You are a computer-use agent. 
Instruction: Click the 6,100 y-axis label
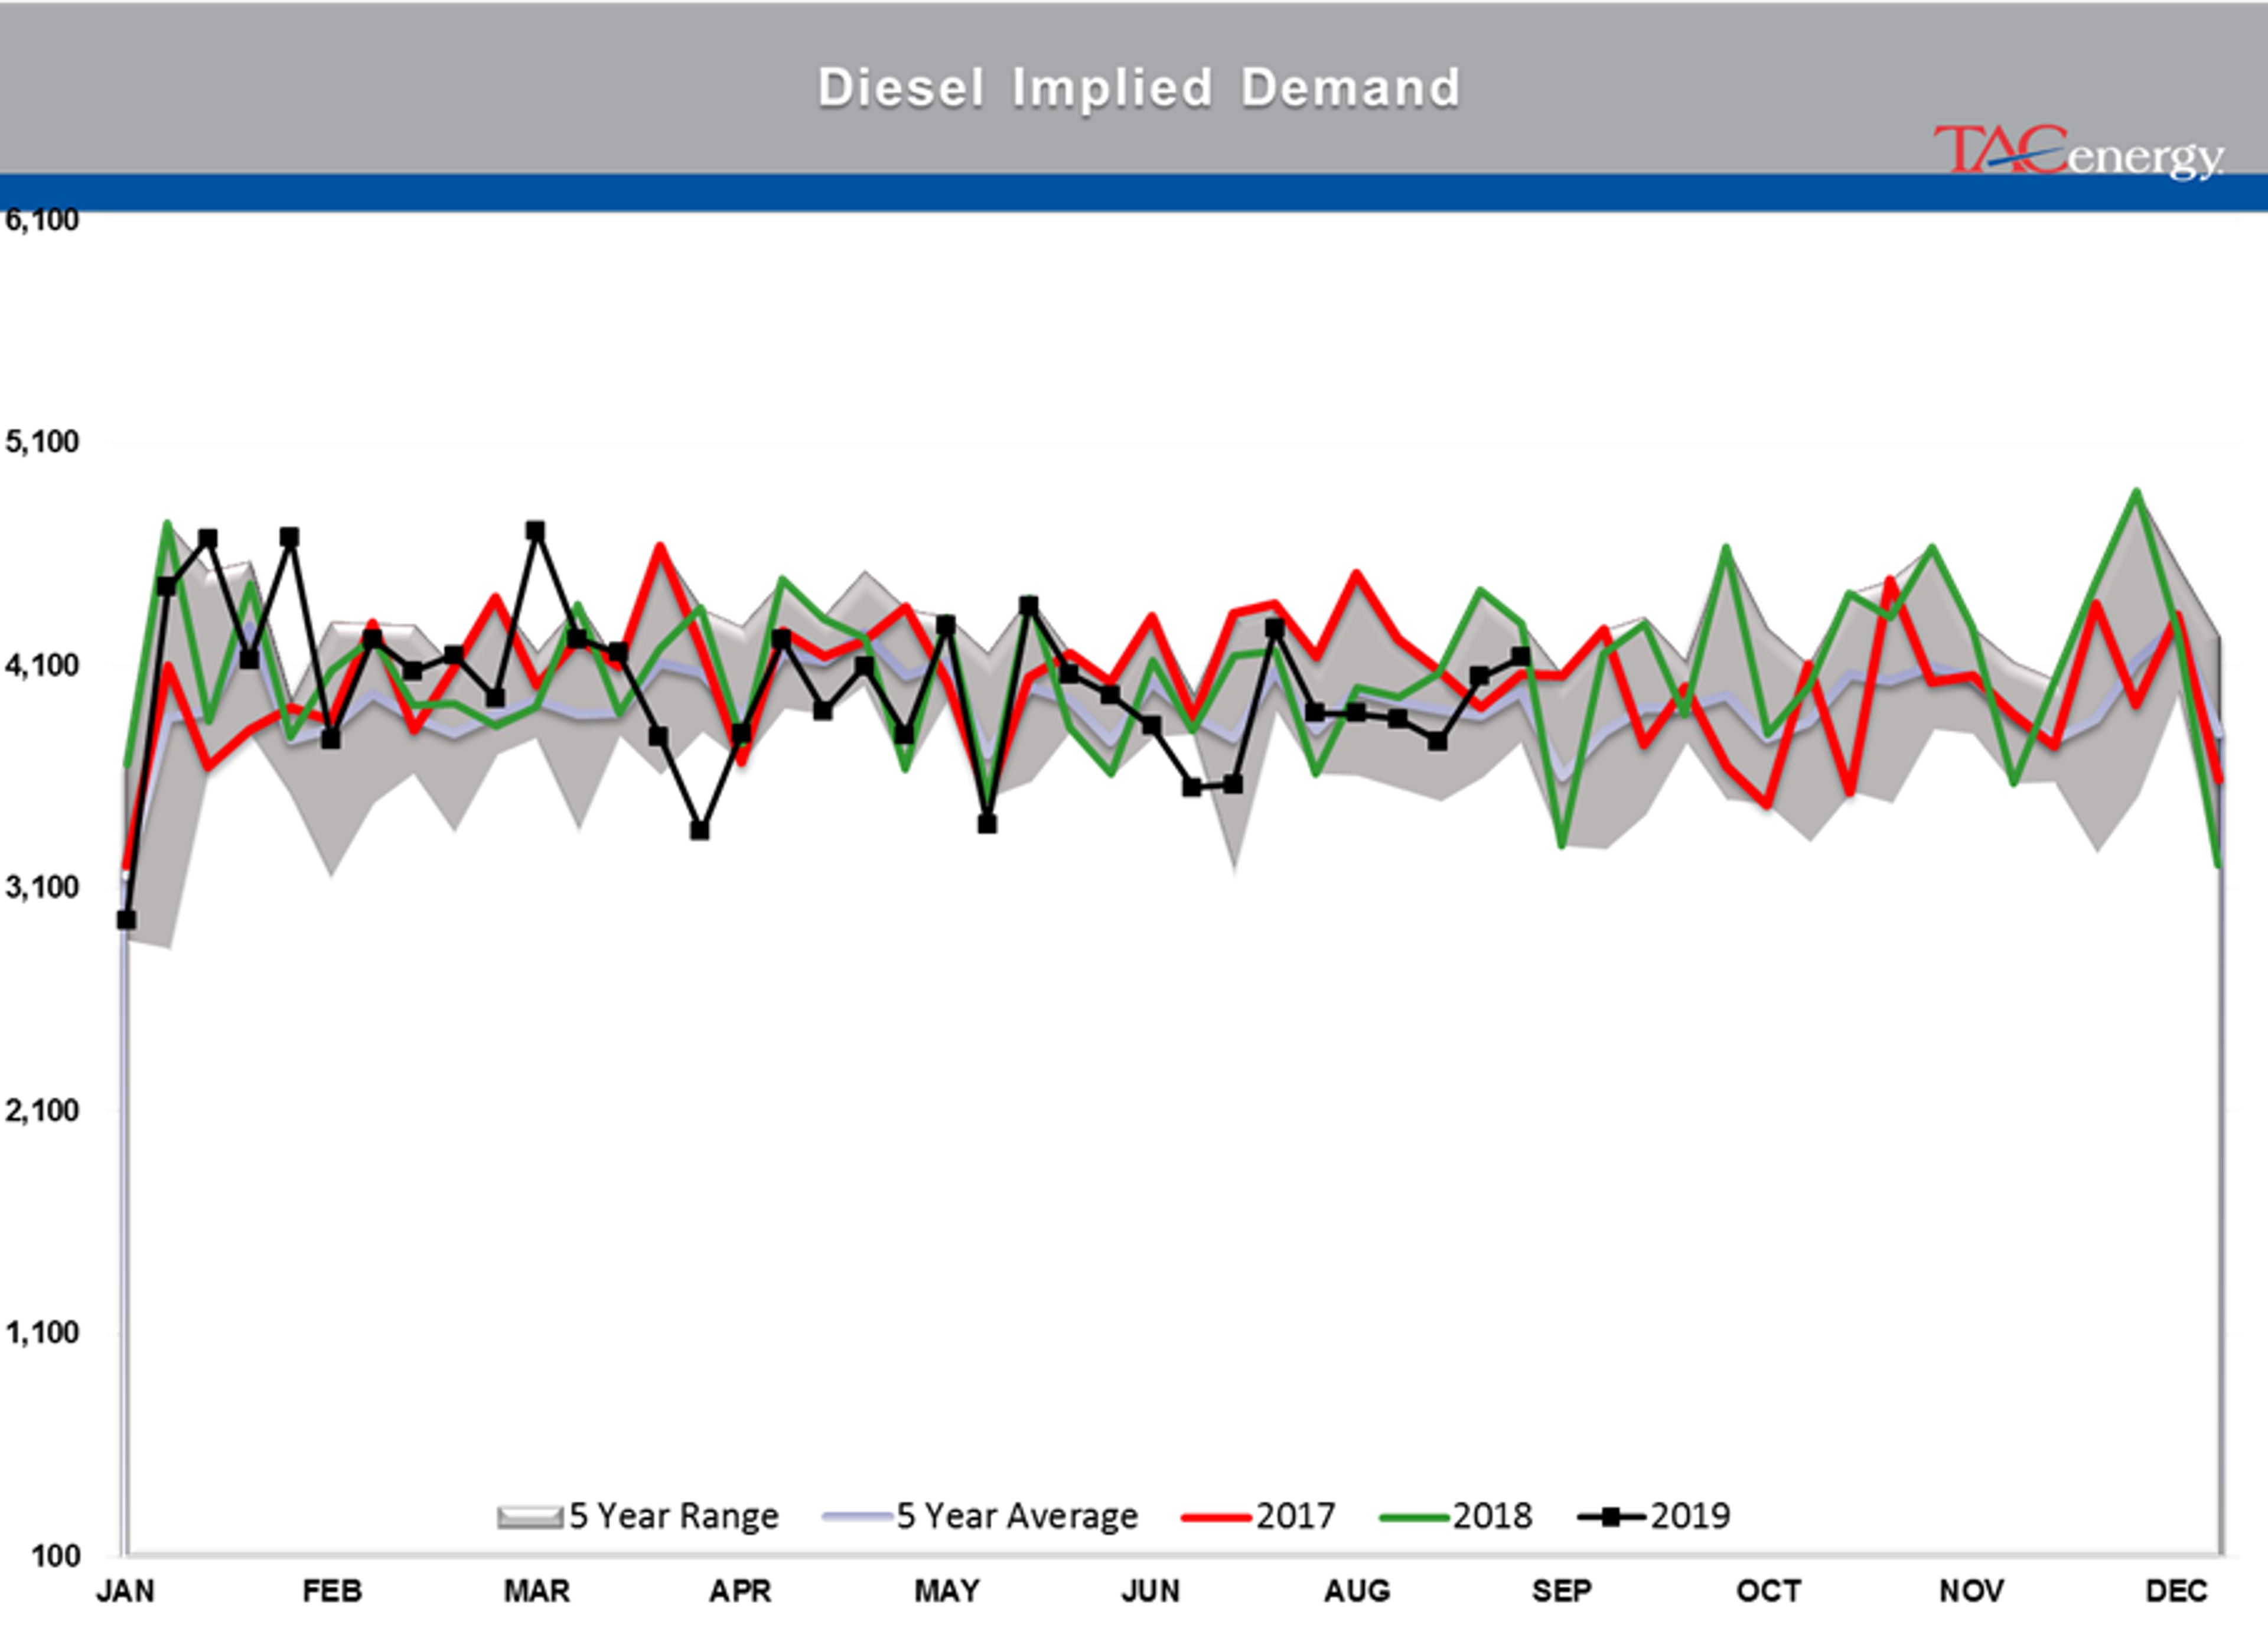click(x=42, y=220)
